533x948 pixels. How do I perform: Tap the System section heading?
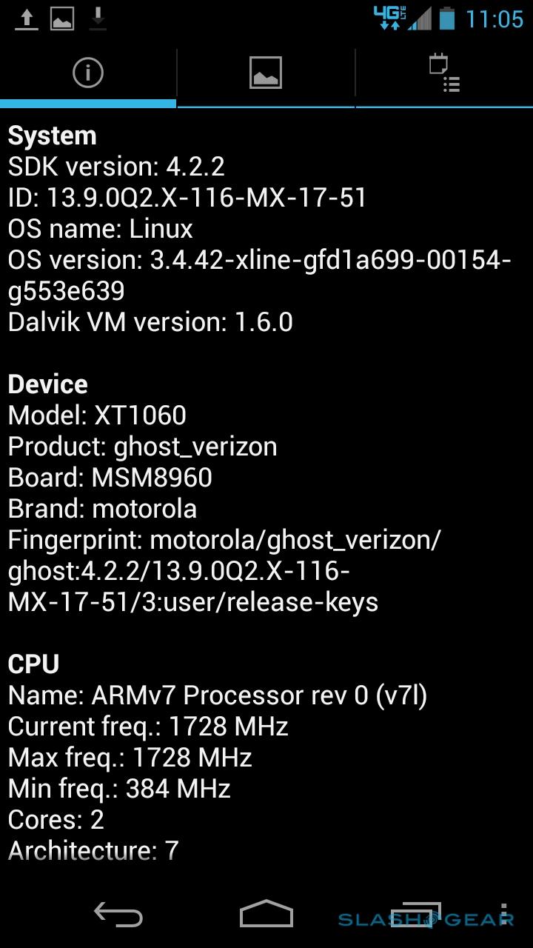(53, 136)
